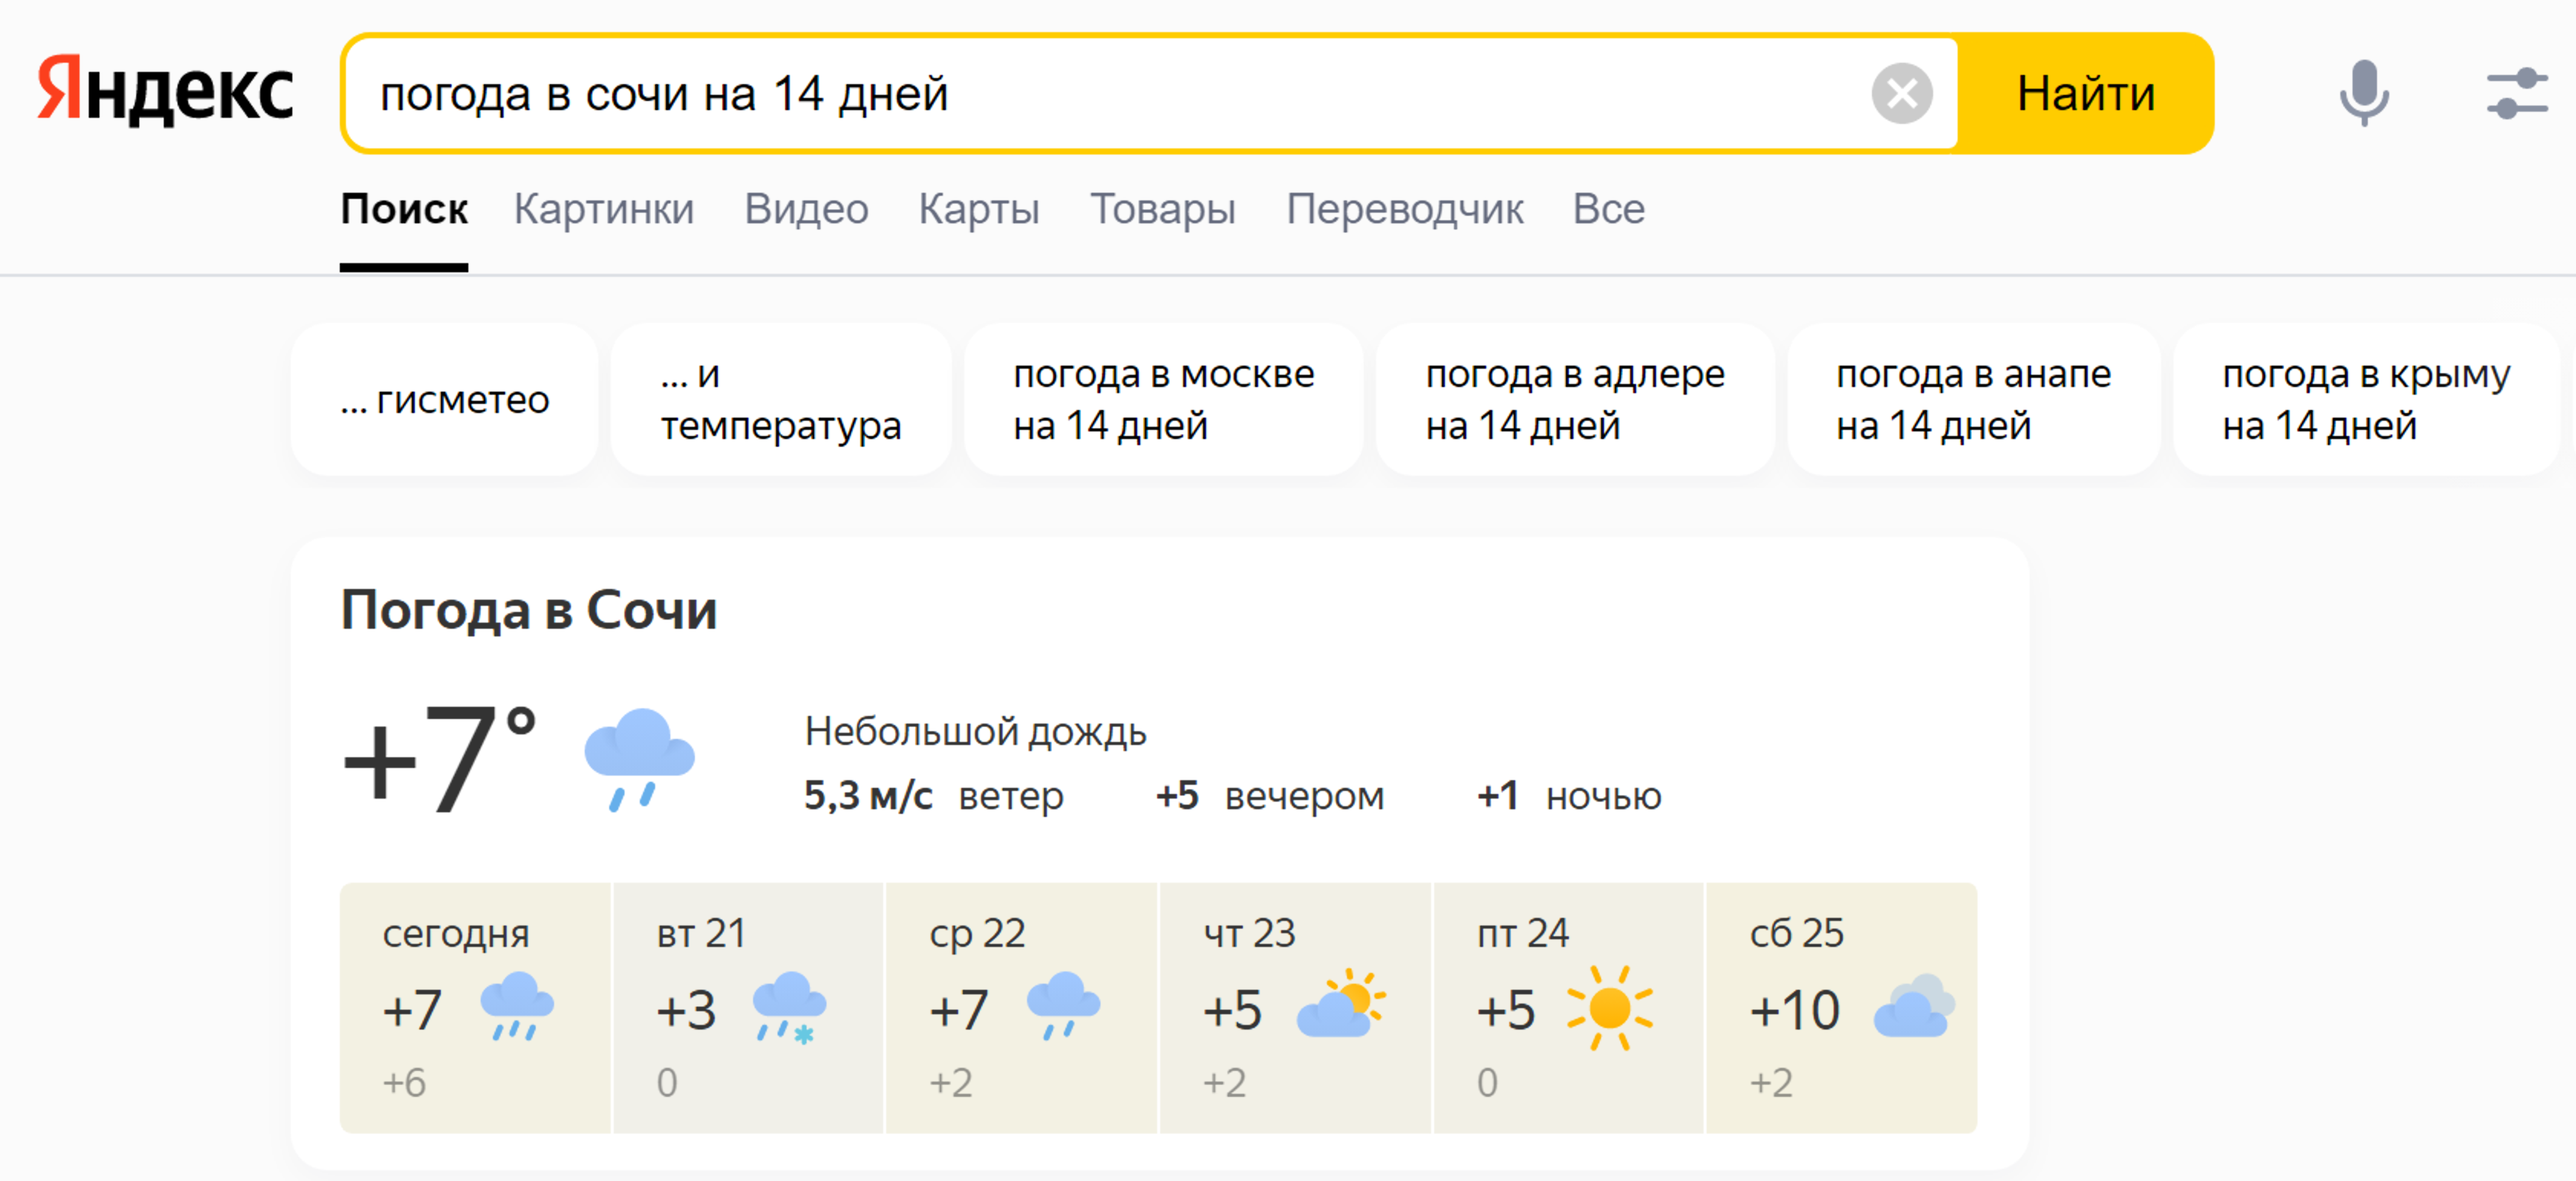Open the Все services menu
2576x1181 pixels.
coord(1608,209)
